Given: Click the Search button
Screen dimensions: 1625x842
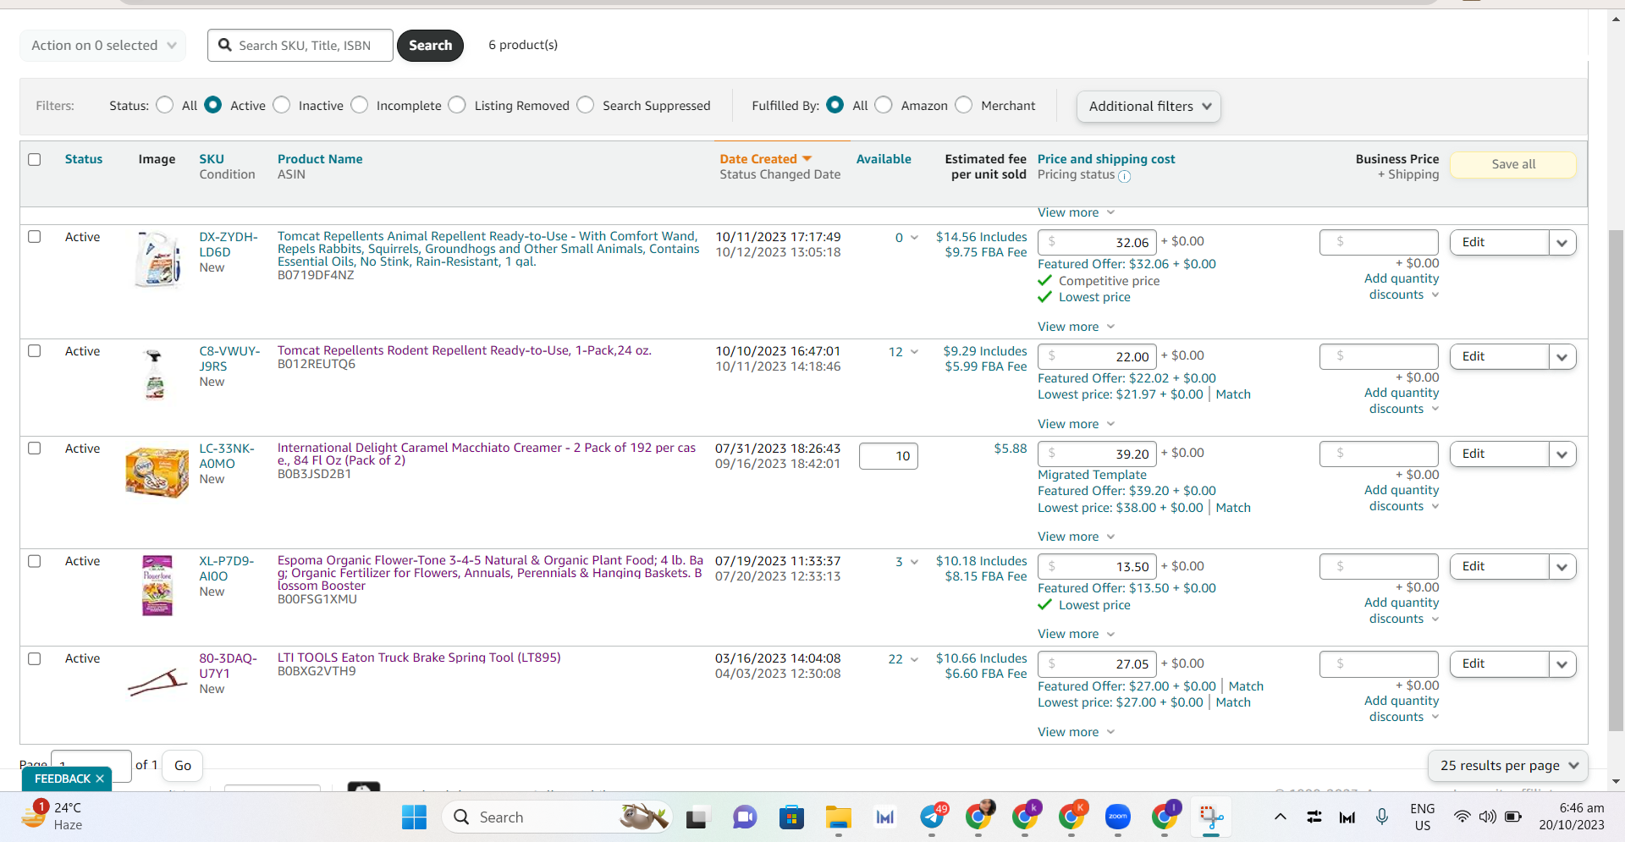Looking at the screenshot, I should pos(430,45).
